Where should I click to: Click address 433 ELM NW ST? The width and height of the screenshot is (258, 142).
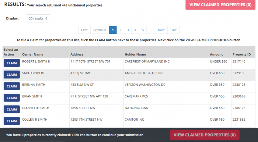tap(82, 85)
